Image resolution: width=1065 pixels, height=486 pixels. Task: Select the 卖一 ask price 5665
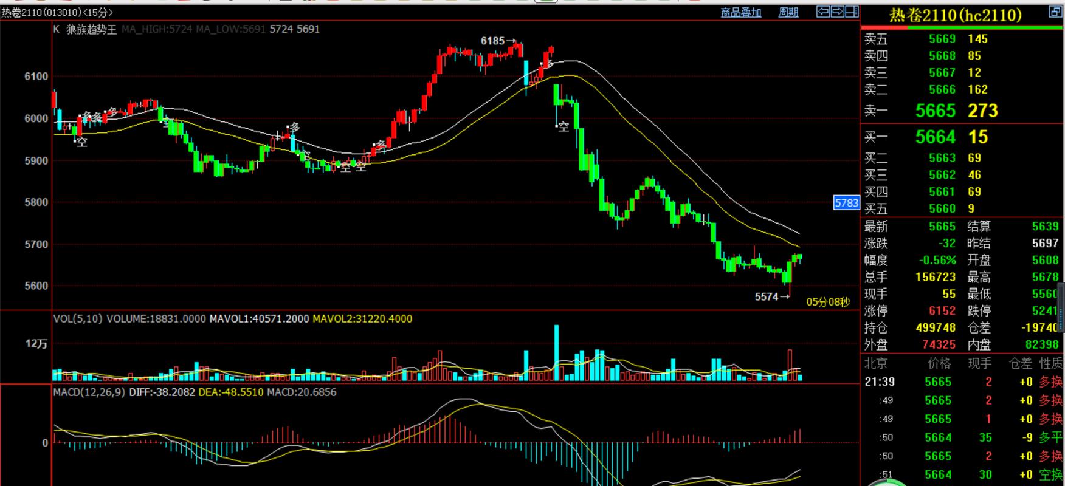point(936,111)
